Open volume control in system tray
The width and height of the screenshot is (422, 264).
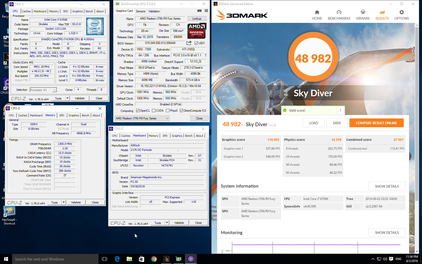pos(385,259)
